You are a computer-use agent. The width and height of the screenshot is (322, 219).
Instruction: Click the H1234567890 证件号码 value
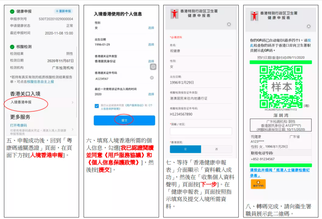click(x=181, y=114)
